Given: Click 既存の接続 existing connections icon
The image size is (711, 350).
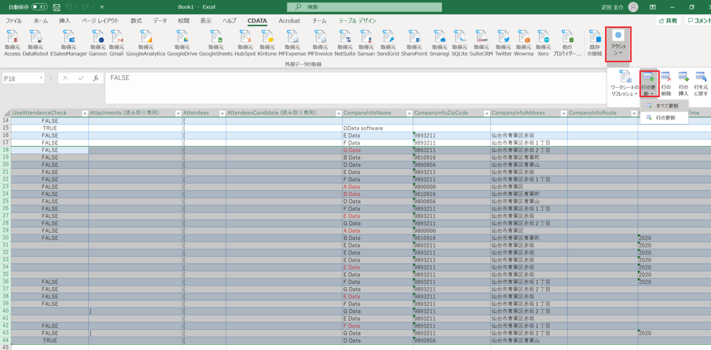Looking at the screenshot, I should (x=595, y=36).
